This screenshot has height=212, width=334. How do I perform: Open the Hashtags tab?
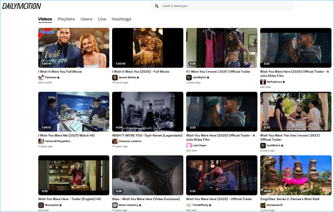(121, 19)
